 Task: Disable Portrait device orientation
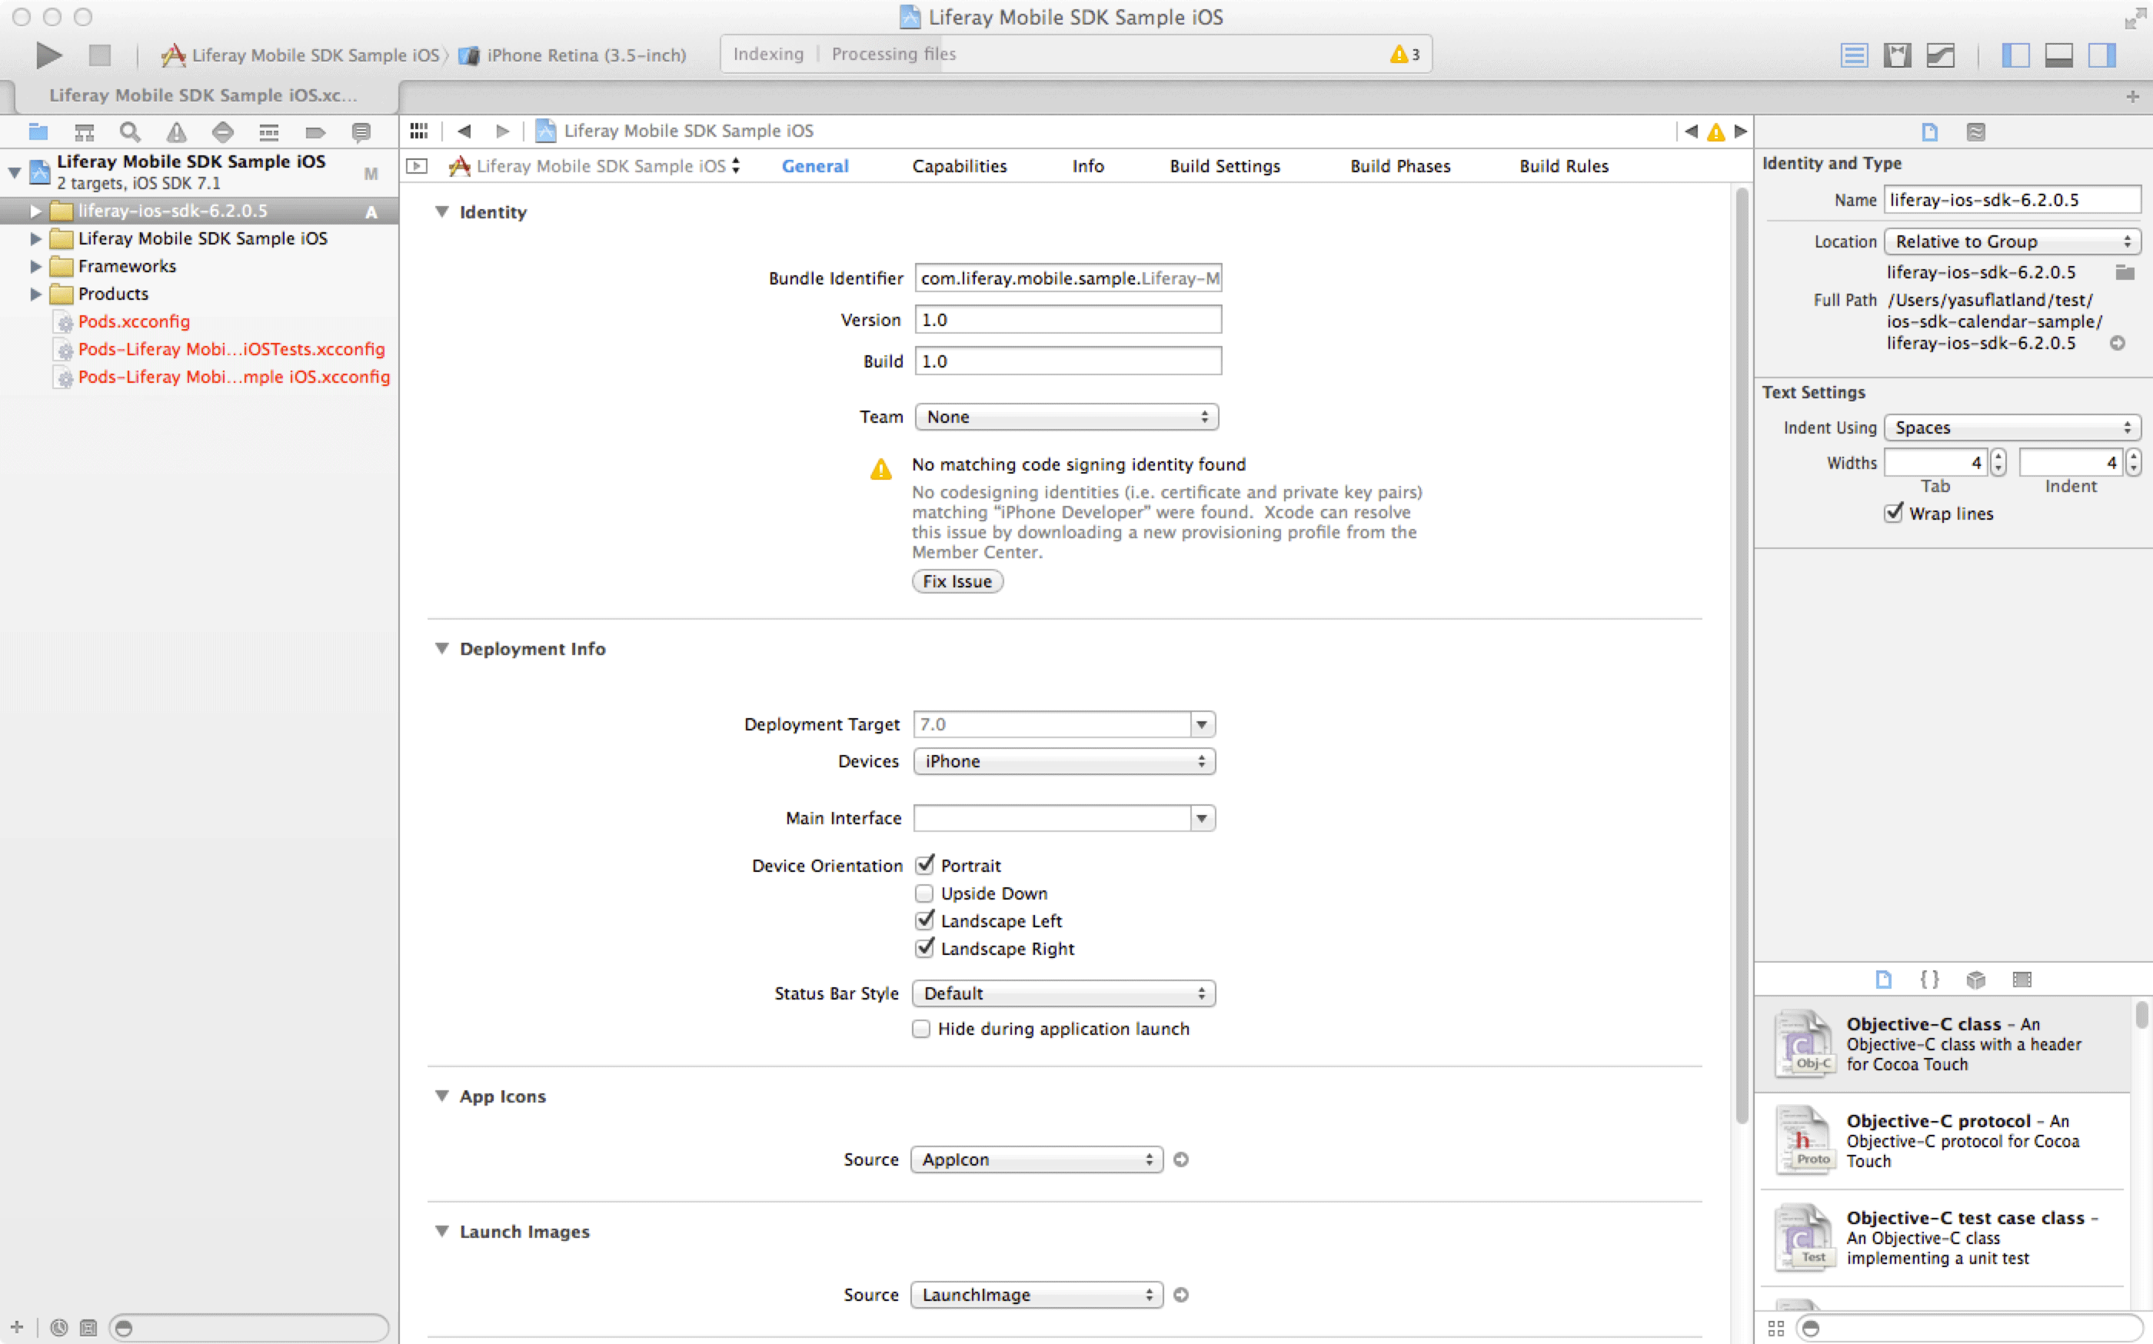click(924, 865)
